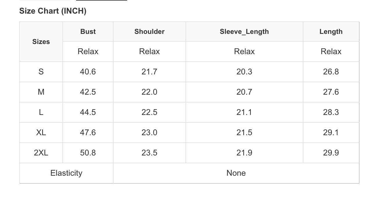Select the Sizes column header
378x198 pixels.
(41, 42)
